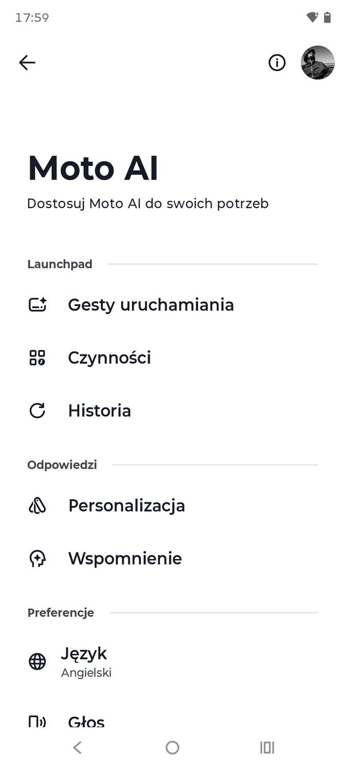Open the profile avatar picture
The width and height of the screenshot is (345, 768).
(317, 62)
